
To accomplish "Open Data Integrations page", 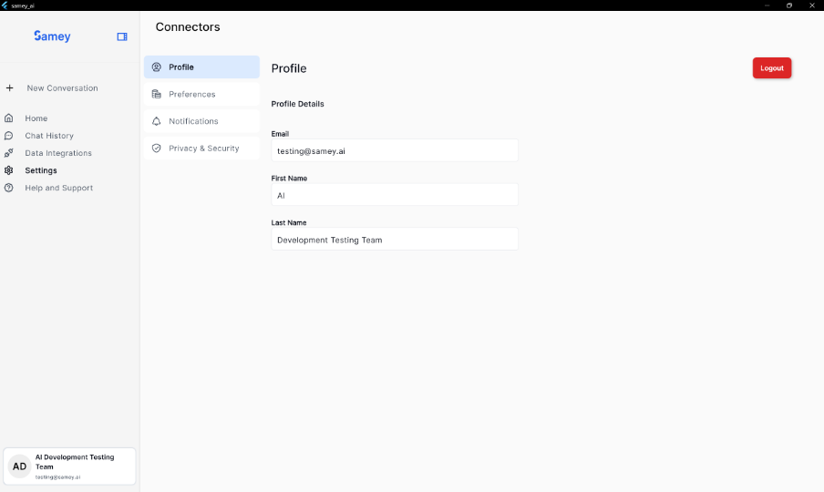I will point(58,153).
